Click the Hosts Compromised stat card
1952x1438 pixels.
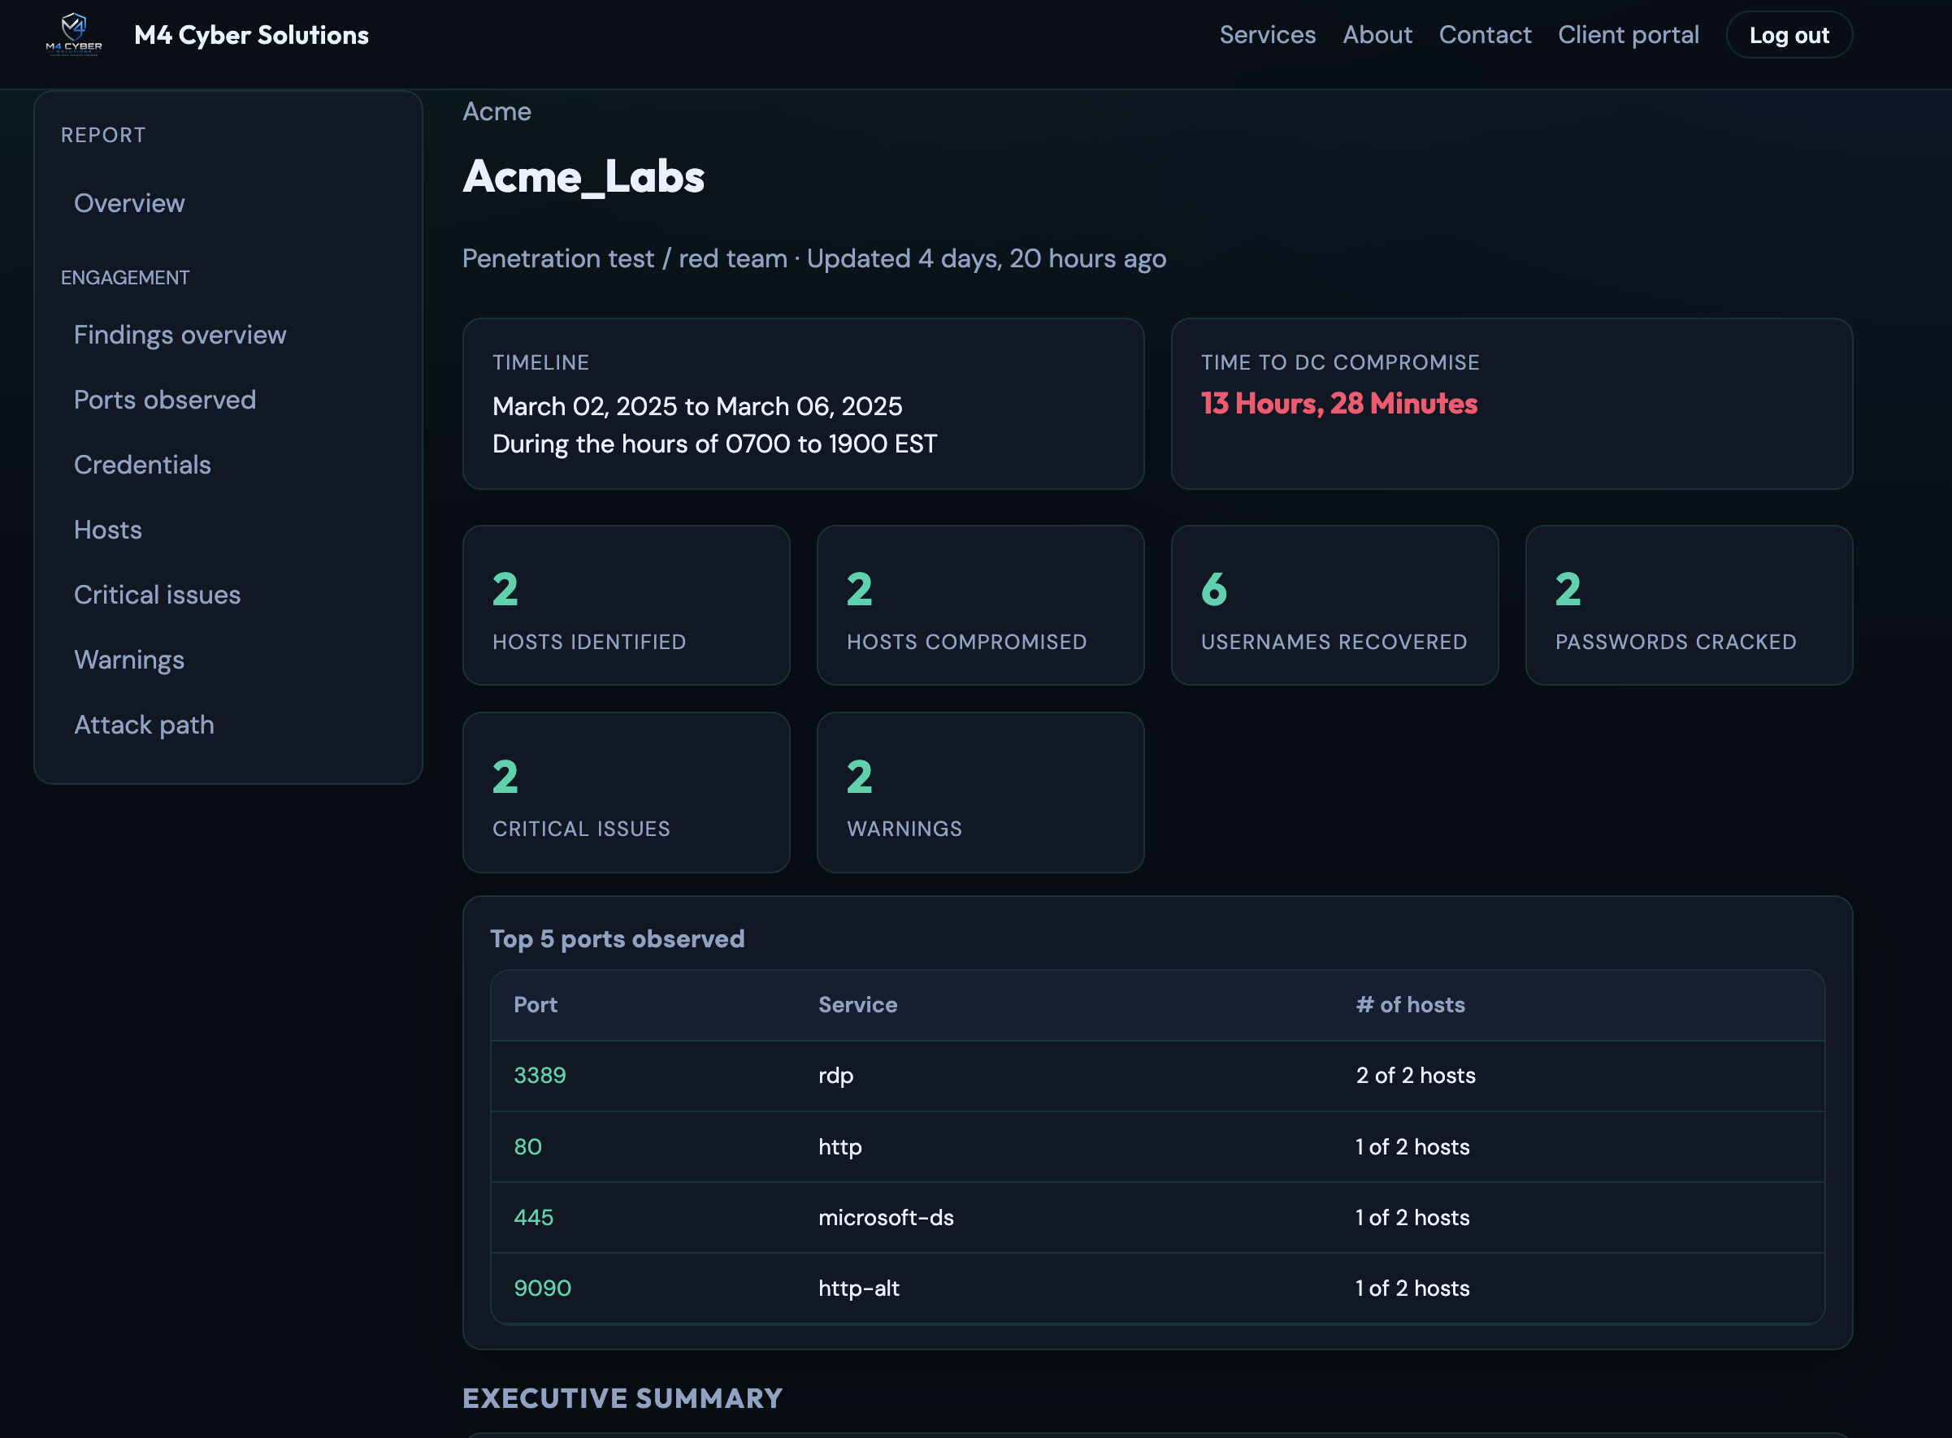980,605
